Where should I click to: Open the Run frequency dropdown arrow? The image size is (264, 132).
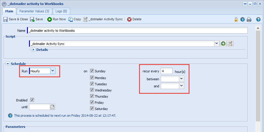53,71
